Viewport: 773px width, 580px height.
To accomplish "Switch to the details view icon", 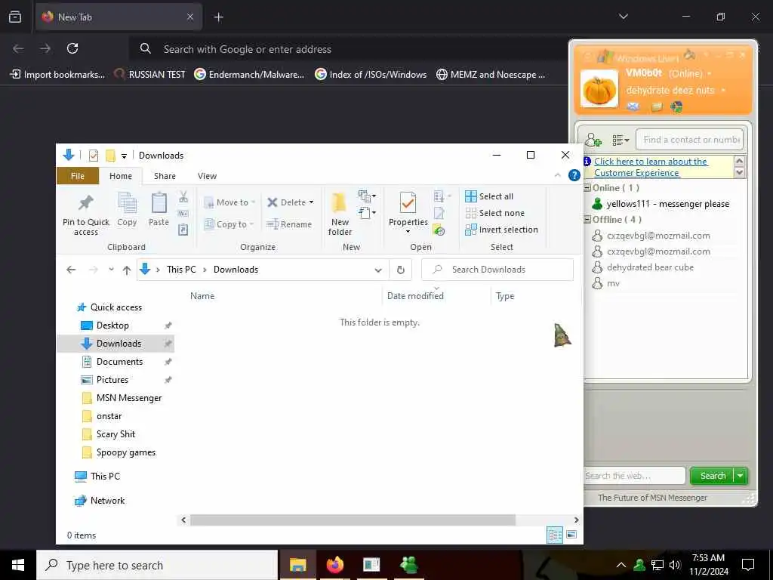I will point(555,535).
